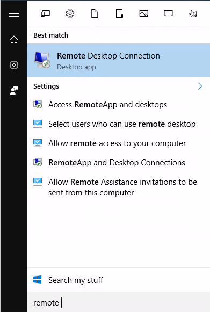This screenshot has width=210, height=312.
Task: Open the hamburger menu in sidebar
Action: point(14,14)
